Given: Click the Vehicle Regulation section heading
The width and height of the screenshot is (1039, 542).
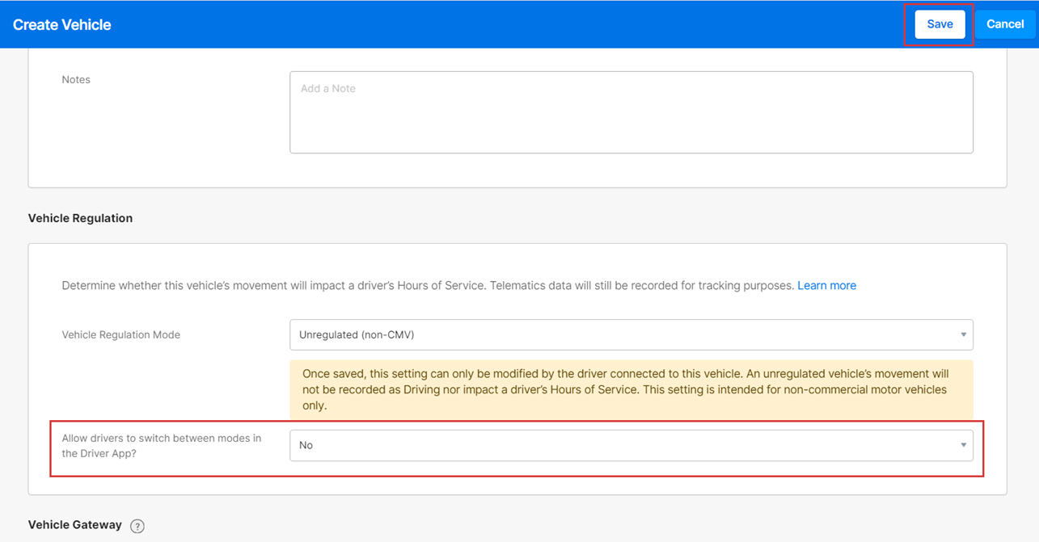Looking at the screenshot, I should [80, 218].
